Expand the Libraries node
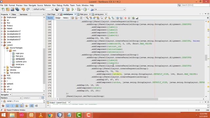This screenshot has height=118, width=210. [5, 70]
